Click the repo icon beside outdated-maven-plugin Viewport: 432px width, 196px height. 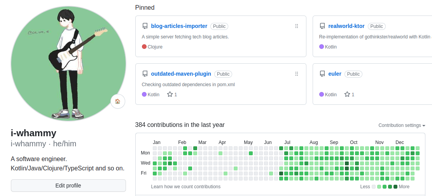pos(145,74)
